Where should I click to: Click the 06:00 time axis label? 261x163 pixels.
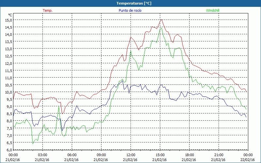tap(72, 155)
